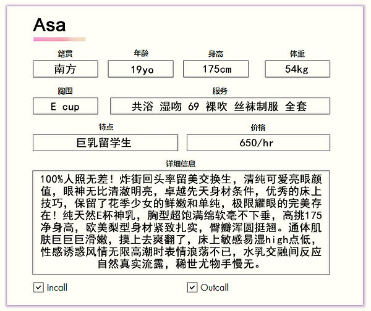Toggle the Incall checkbox
Image resolution: width=371 pixels, height=311 pixels.
38,288
